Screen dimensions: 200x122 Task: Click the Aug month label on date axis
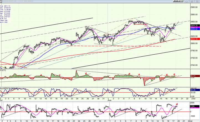pos(109,100)
